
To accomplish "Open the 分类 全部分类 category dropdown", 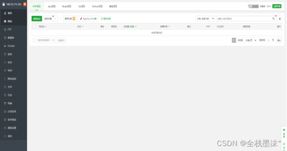I will [x=205, y=19].
